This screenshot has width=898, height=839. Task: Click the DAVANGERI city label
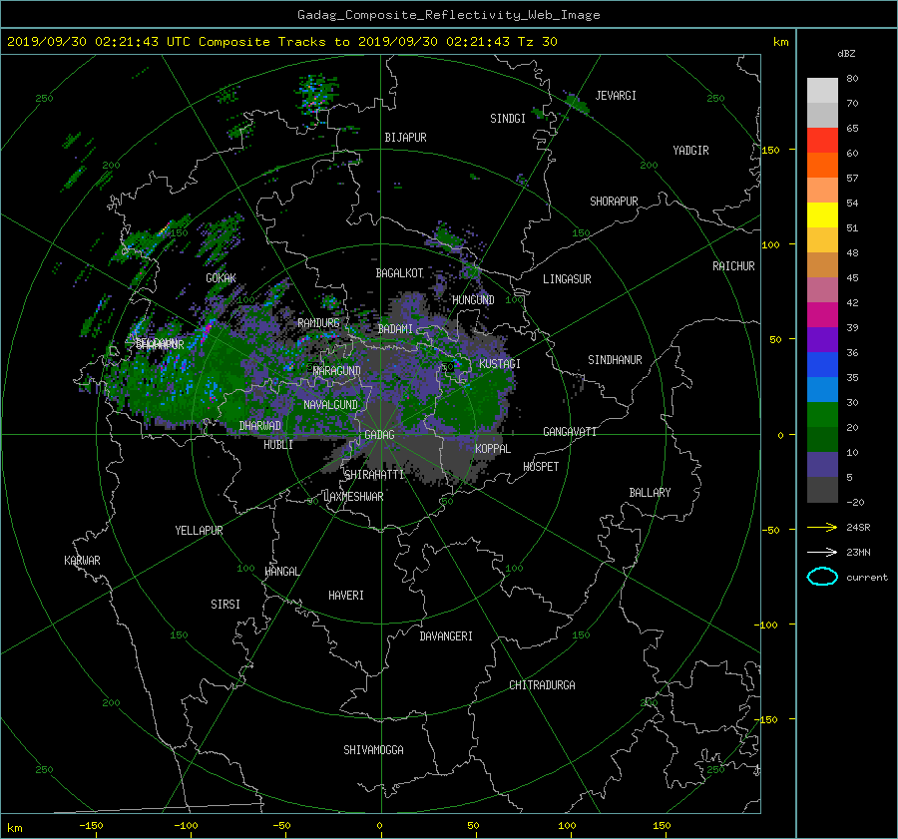pyautogui.click(x=446, y=636)
